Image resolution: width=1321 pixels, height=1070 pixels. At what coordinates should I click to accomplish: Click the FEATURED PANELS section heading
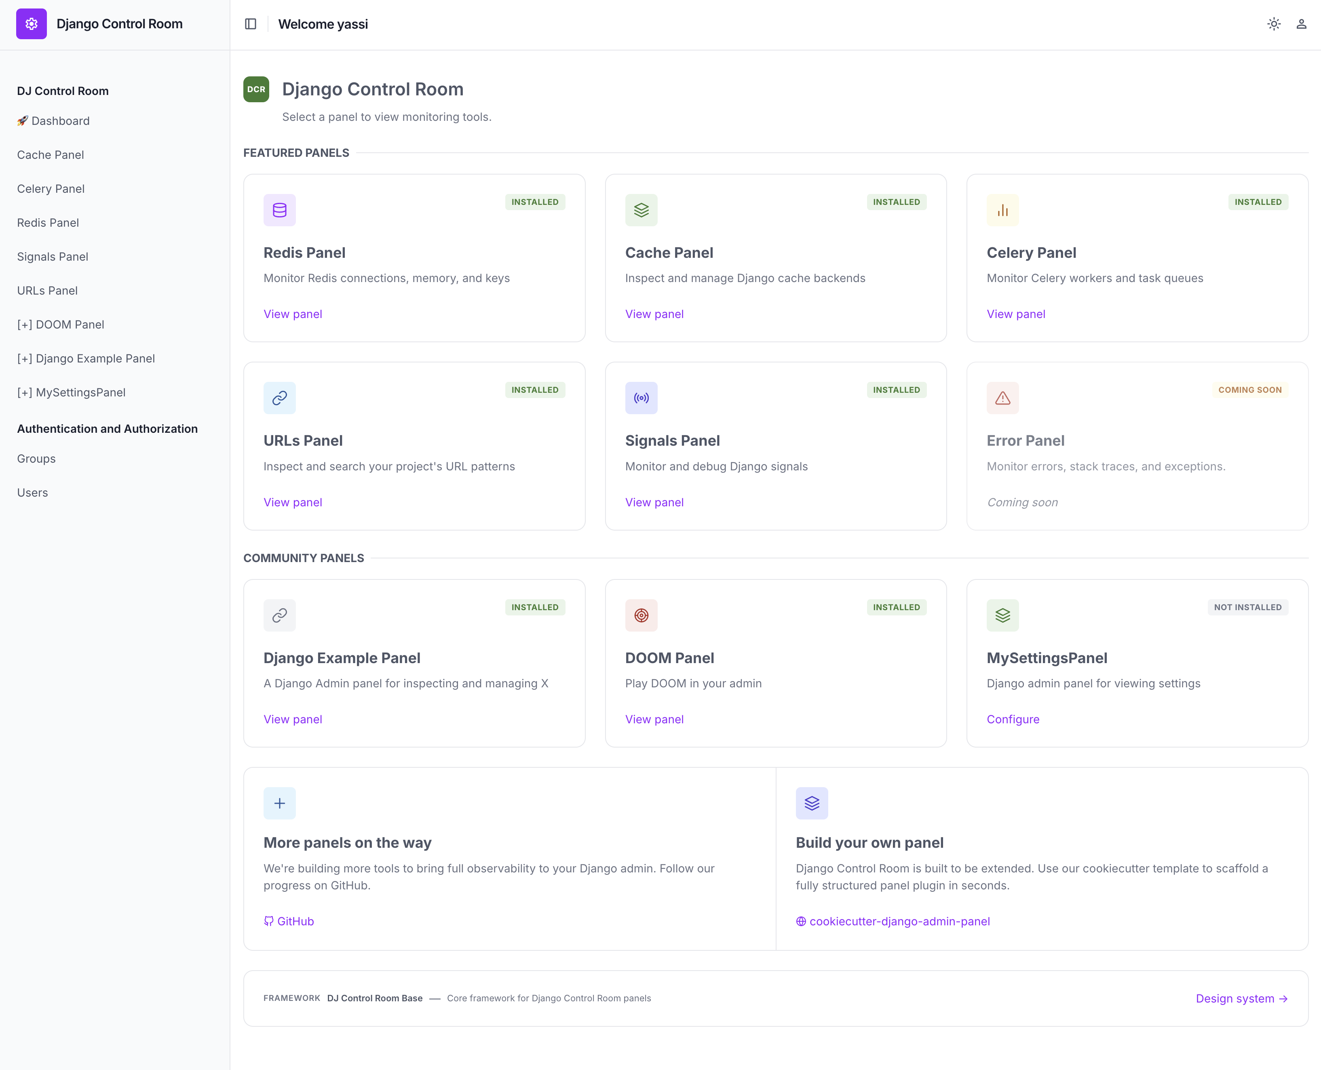(297, 153)
